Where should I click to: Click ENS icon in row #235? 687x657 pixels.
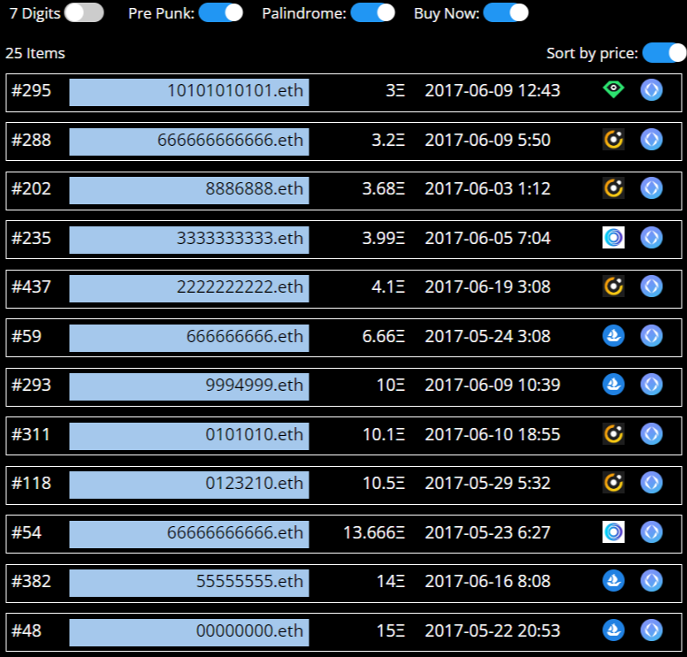tap(652, 238)
